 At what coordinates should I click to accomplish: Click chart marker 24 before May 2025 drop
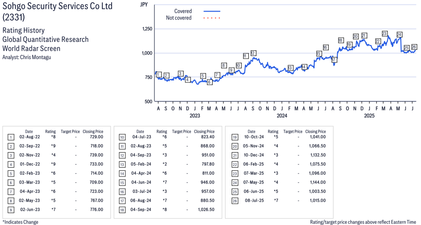point(399,35)
